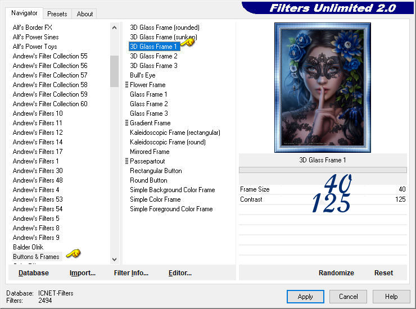
Task: Adjust the Contrast slider
Action: click(323, 199)
